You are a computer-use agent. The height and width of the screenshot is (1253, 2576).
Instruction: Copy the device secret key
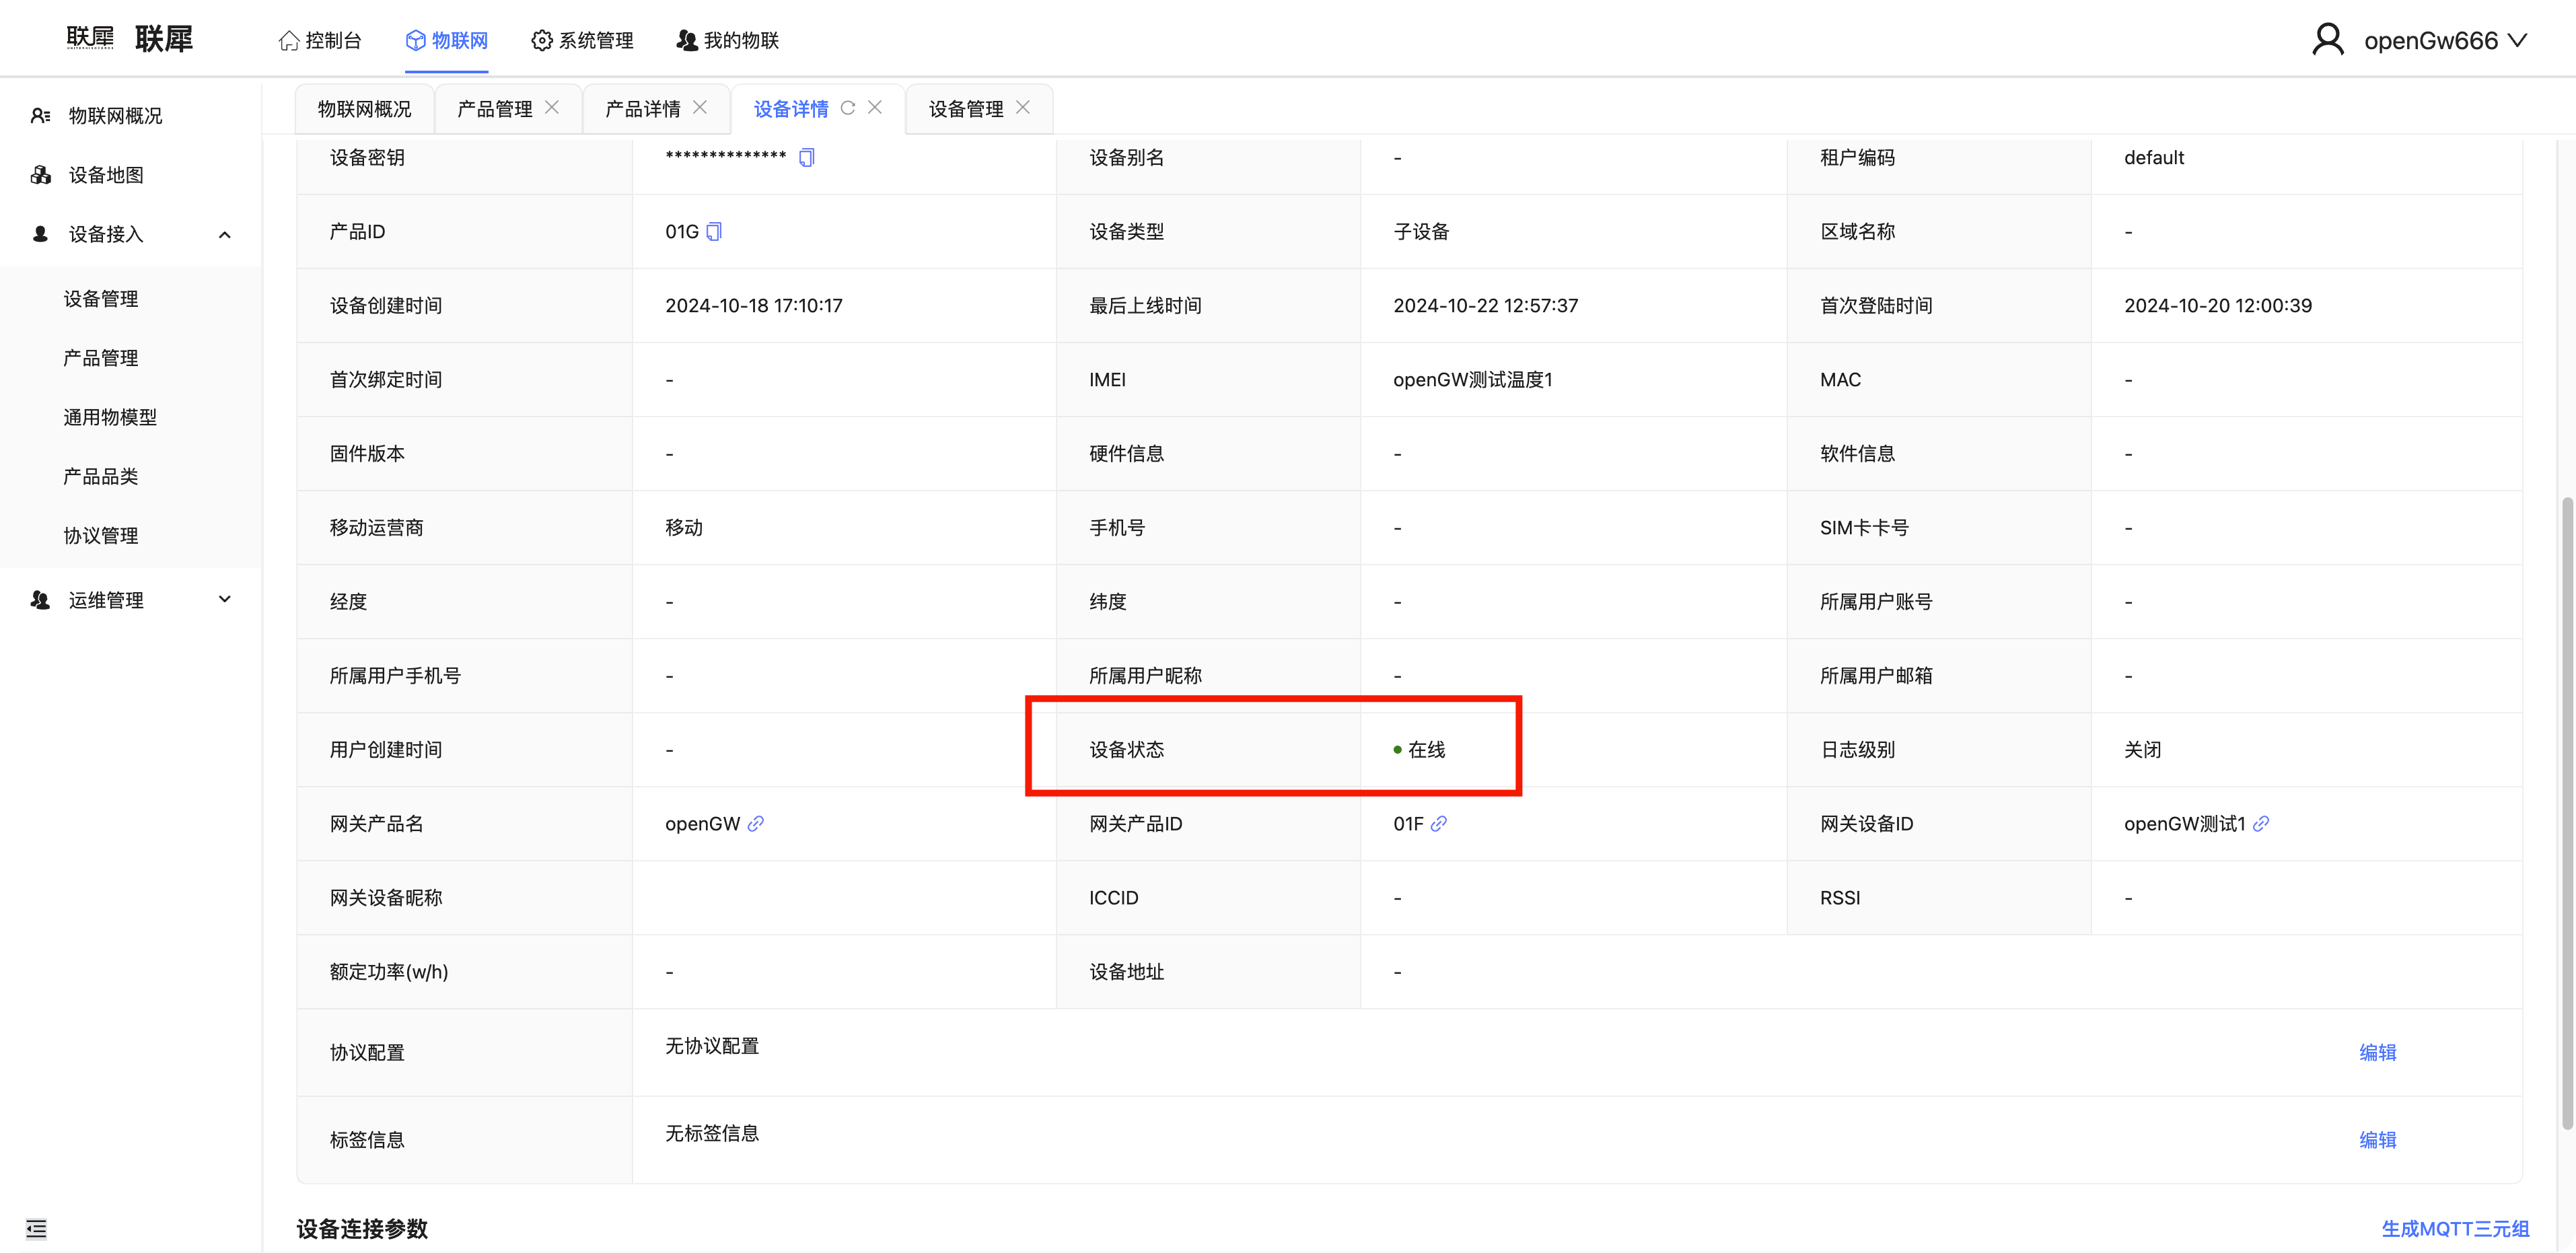[x=807, y=158]
